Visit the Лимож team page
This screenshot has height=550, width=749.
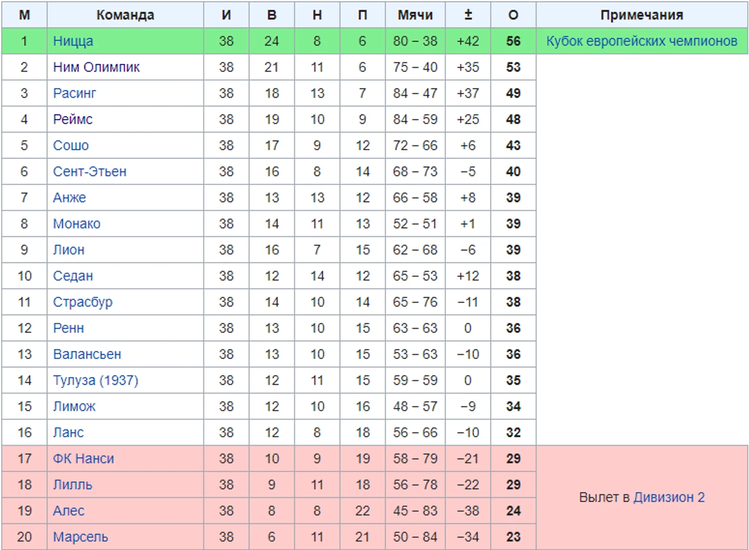coord(74,406)
